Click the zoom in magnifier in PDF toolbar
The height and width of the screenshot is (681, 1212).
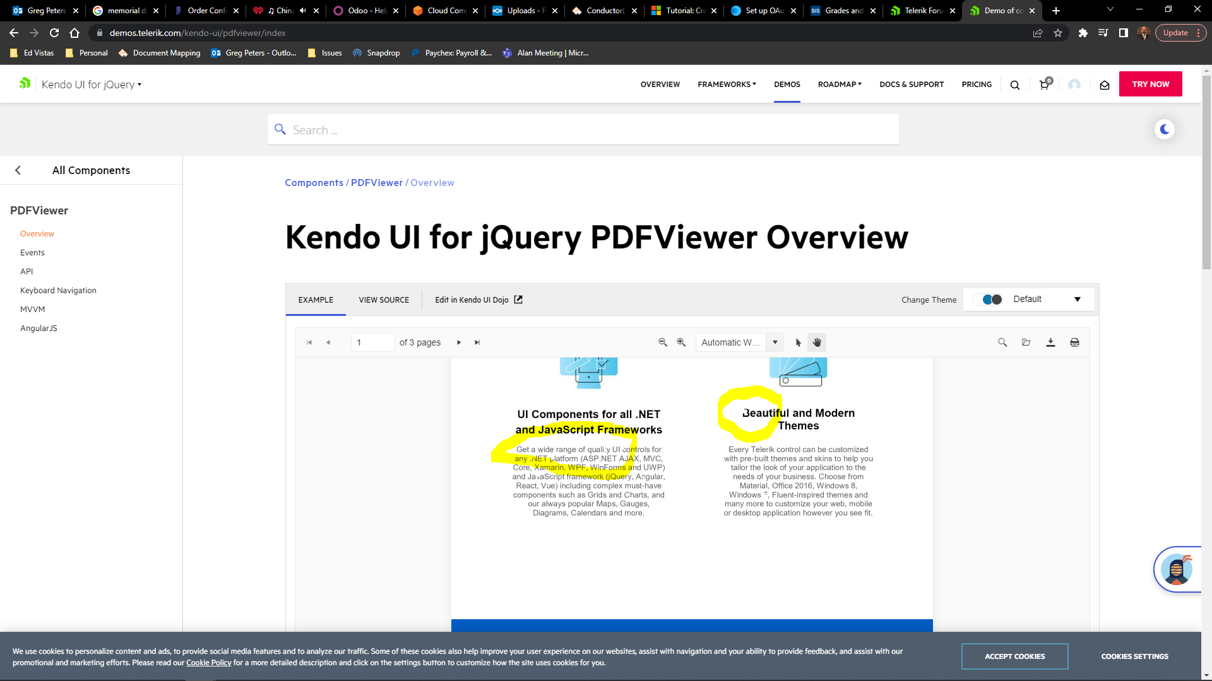(x=681, y=342)
